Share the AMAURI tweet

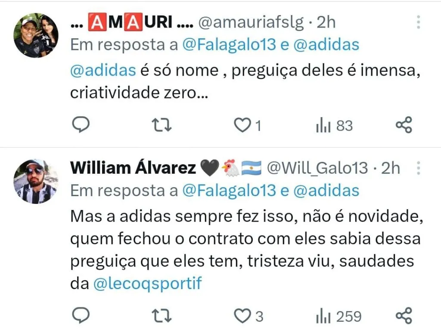pos(404,125)
